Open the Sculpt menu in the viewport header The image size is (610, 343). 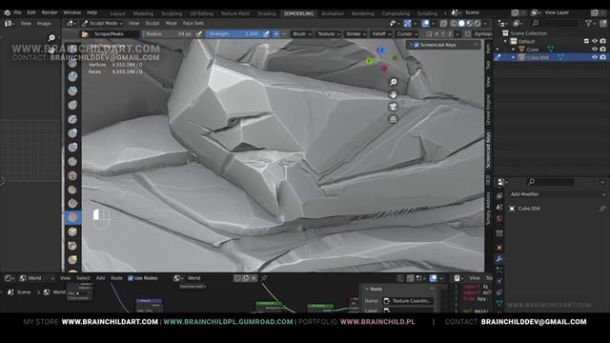coord(152,23)
